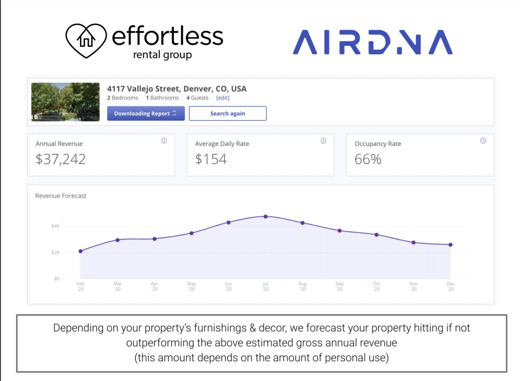
Task: Click the Downloading Report button
Action: point(146,113)
